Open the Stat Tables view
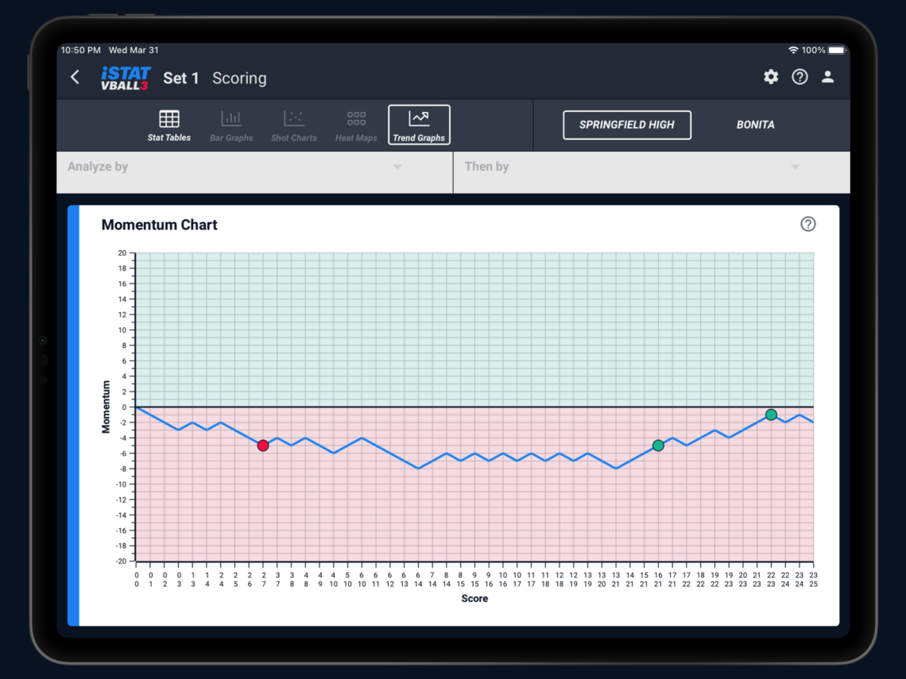The width and height of the screenshot is (906, 679). click(x=169, y=125)
